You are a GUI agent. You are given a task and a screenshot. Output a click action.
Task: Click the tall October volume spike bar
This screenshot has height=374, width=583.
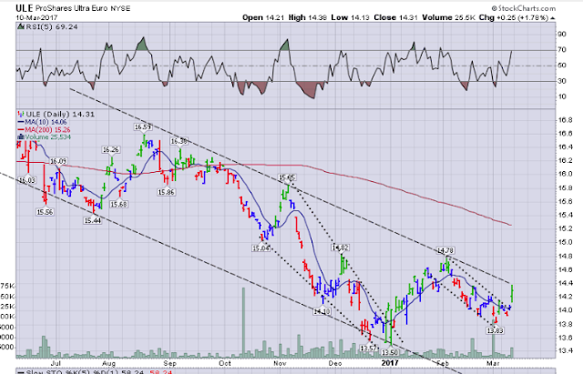[243, 322]
